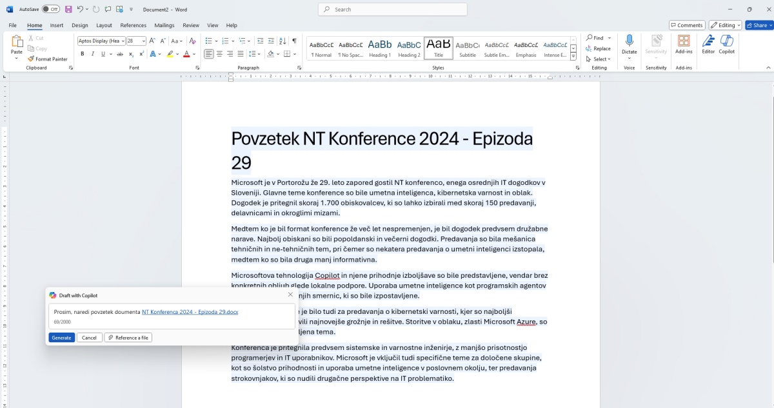Apply the Subtitle style
The image size is (774, 408).
[x=468, y=48]
